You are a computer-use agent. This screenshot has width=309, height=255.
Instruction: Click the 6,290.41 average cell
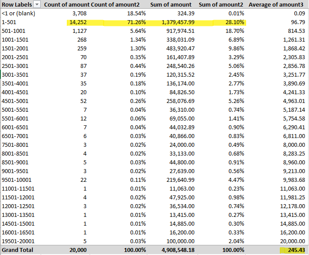pyautogui.click(x=294, y=127)
